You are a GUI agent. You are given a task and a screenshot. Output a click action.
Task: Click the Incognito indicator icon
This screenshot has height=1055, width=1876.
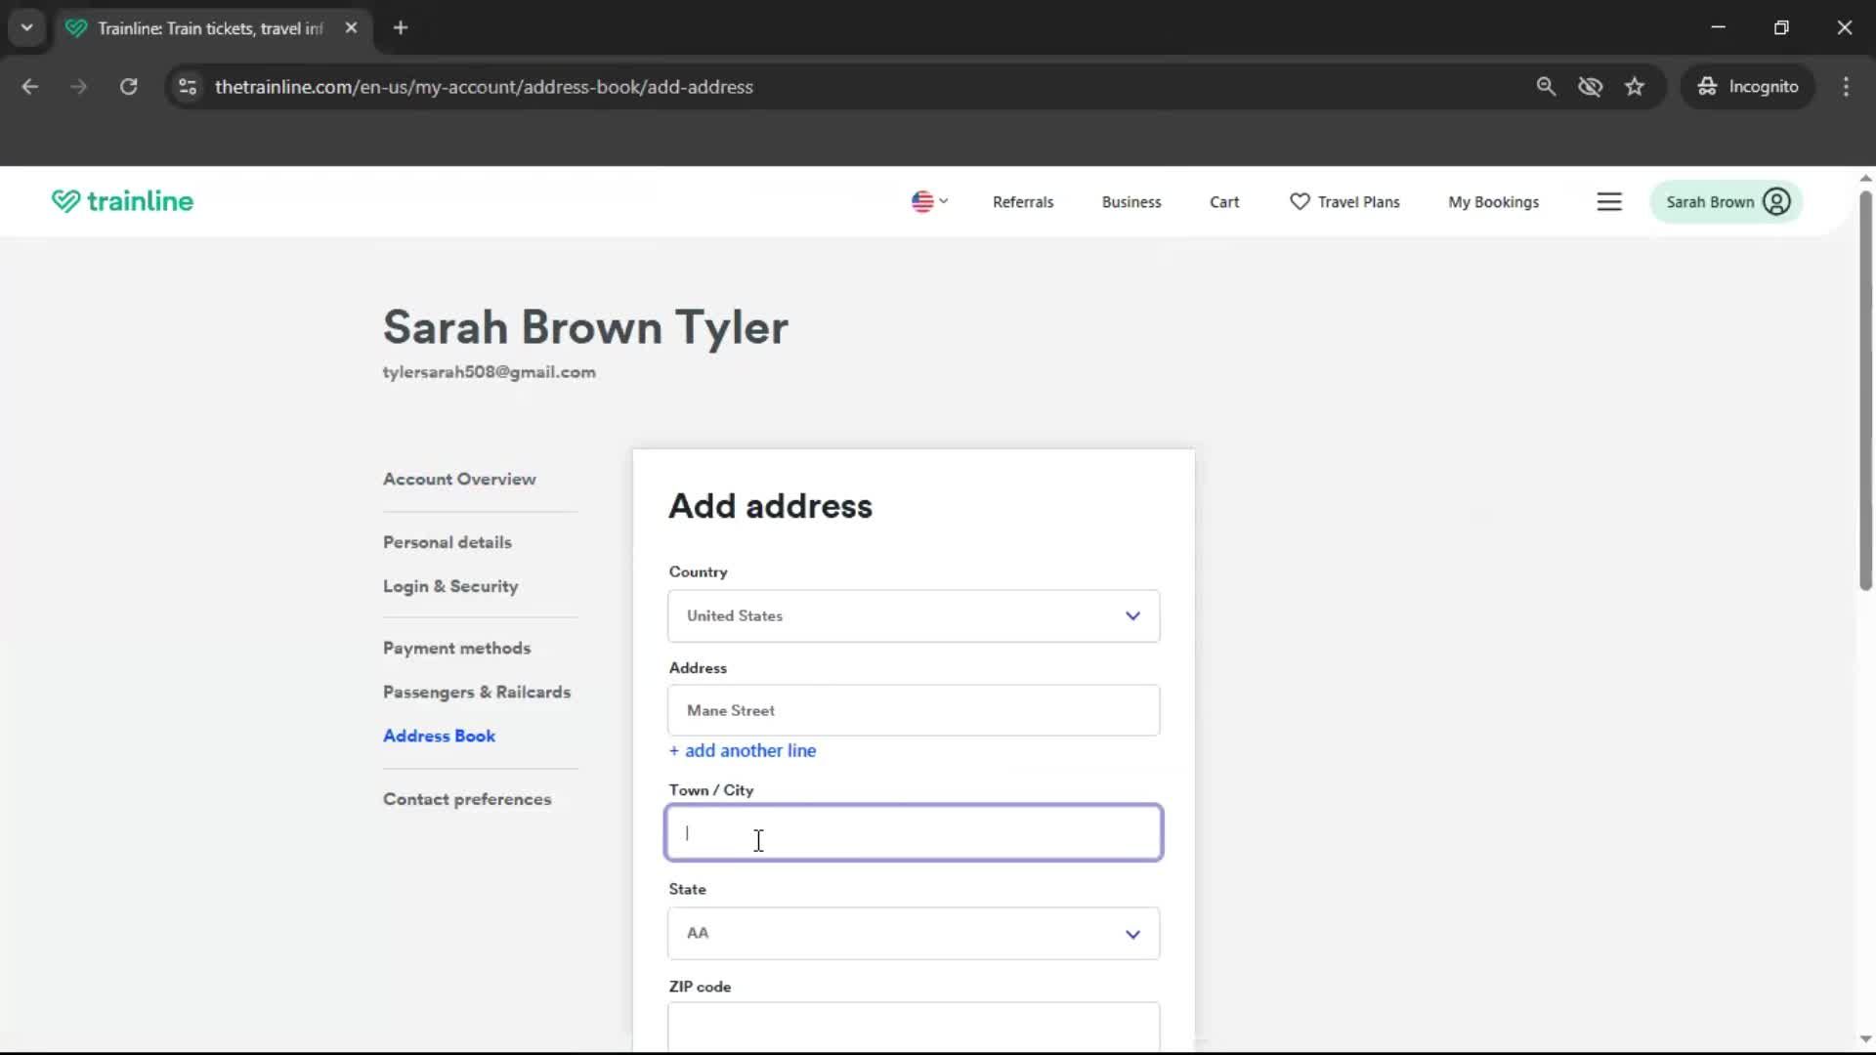point(1706,86)
